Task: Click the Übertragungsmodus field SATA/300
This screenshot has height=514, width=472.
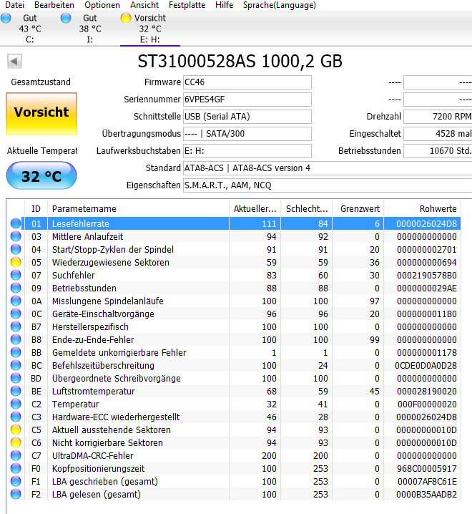Action: (247, 134)
